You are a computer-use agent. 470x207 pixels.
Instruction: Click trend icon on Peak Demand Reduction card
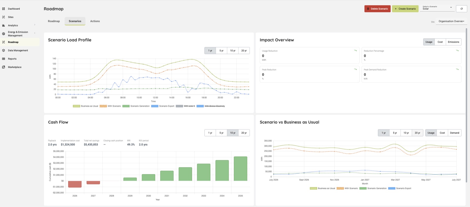tap(457, 69)
